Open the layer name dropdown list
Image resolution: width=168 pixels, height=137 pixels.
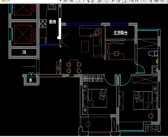(x=60, y=1)
